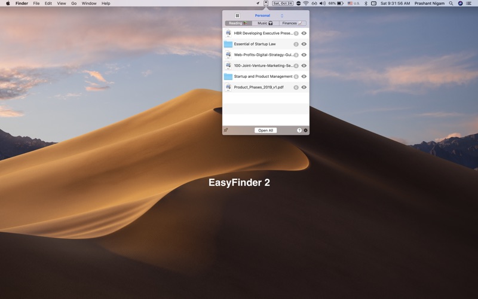
Task: Open the Wi-Fi status menu
Action: (306, 4)
